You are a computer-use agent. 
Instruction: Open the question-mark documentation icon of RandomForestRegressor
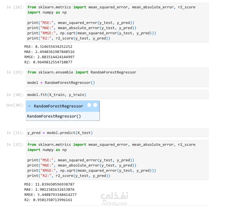pyautogui.click(x=95, y=105)
